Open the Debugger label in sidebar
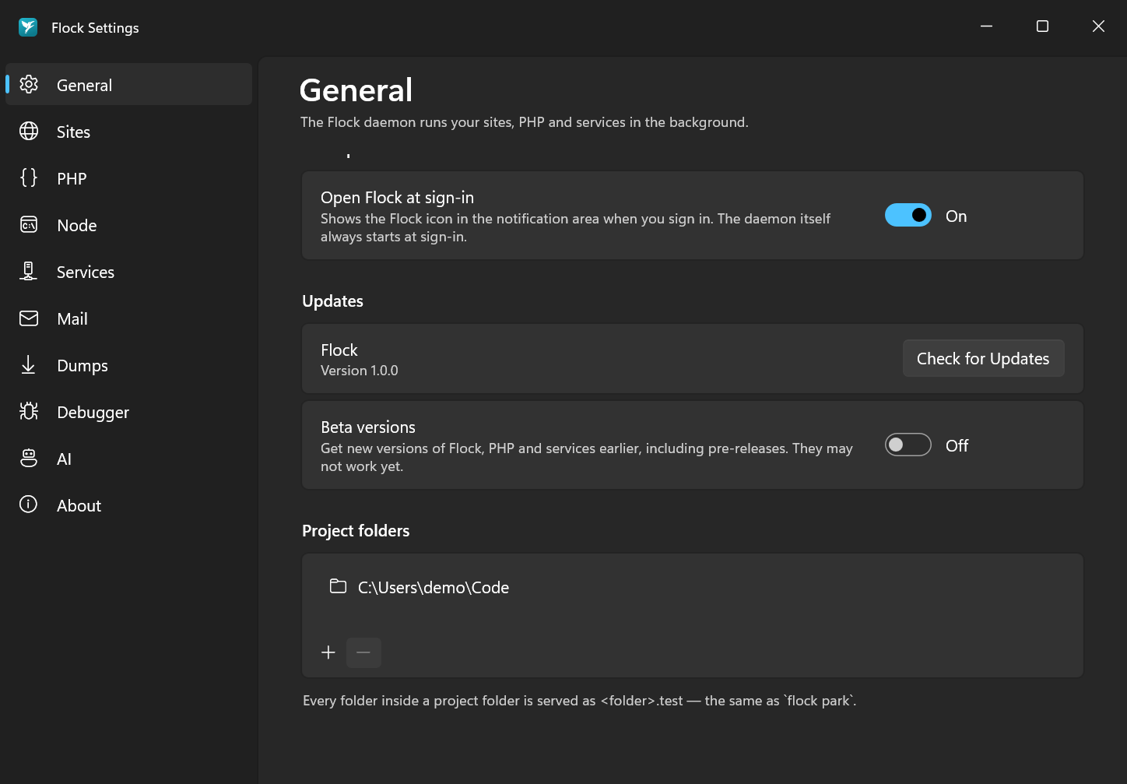1127x784 pixels. 93,413
